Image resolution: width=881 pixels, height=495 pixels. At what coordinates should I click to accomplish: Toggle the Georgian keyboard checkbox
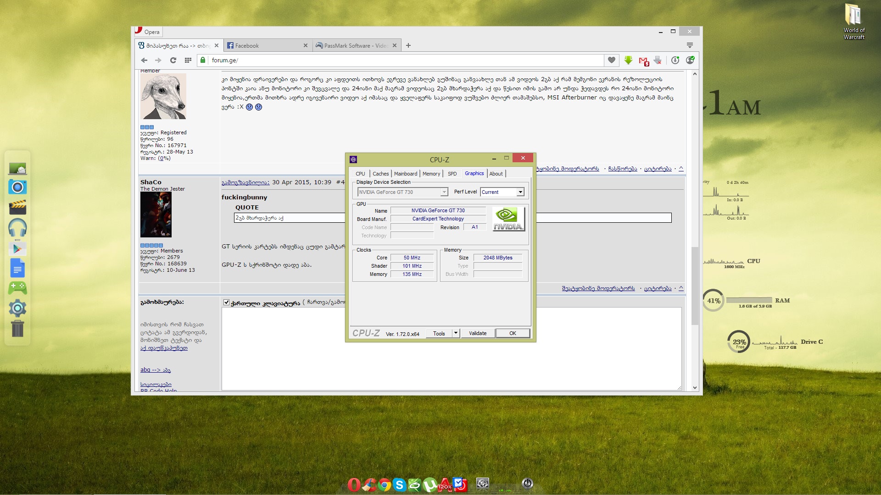pyautogui.click(x=226, y=302)
